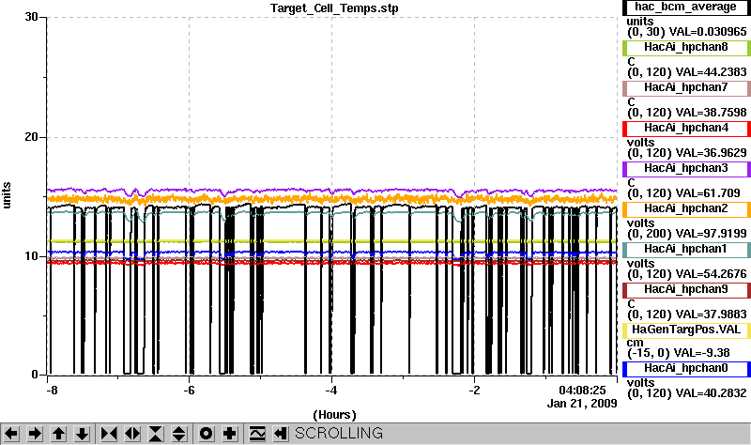
Task: Click the VAL=40.2832 readout
Action: (711, 392)
